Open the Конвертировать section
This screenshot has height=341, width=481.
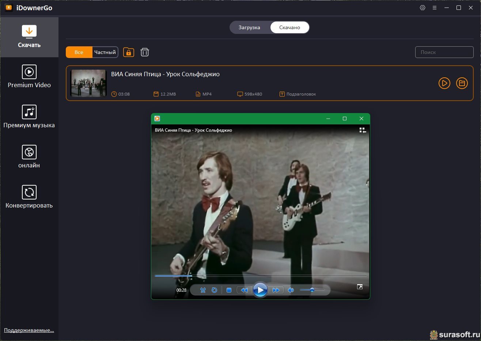pyautogui.click(x=29, y=197)
